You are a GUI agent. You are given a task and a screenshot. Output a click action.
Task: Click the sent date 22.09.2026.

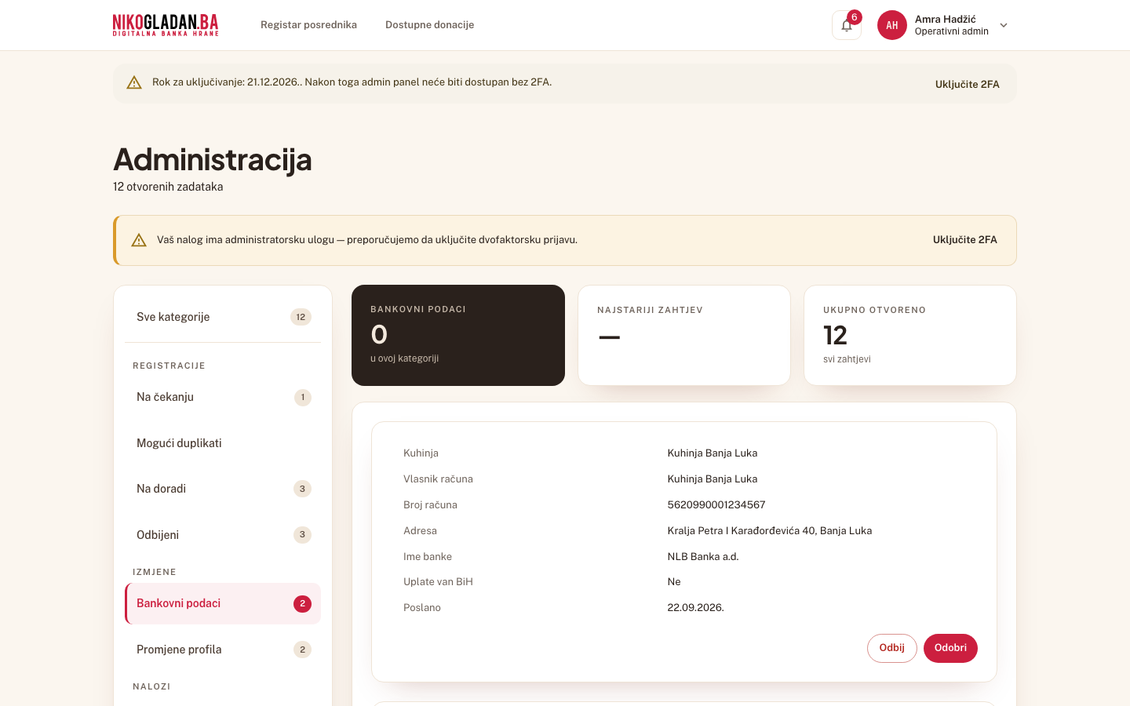coord(696,607)
